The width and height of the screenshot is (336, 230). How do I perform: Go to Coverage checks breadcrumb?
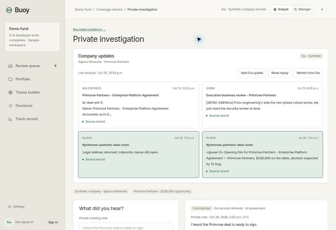109,10
